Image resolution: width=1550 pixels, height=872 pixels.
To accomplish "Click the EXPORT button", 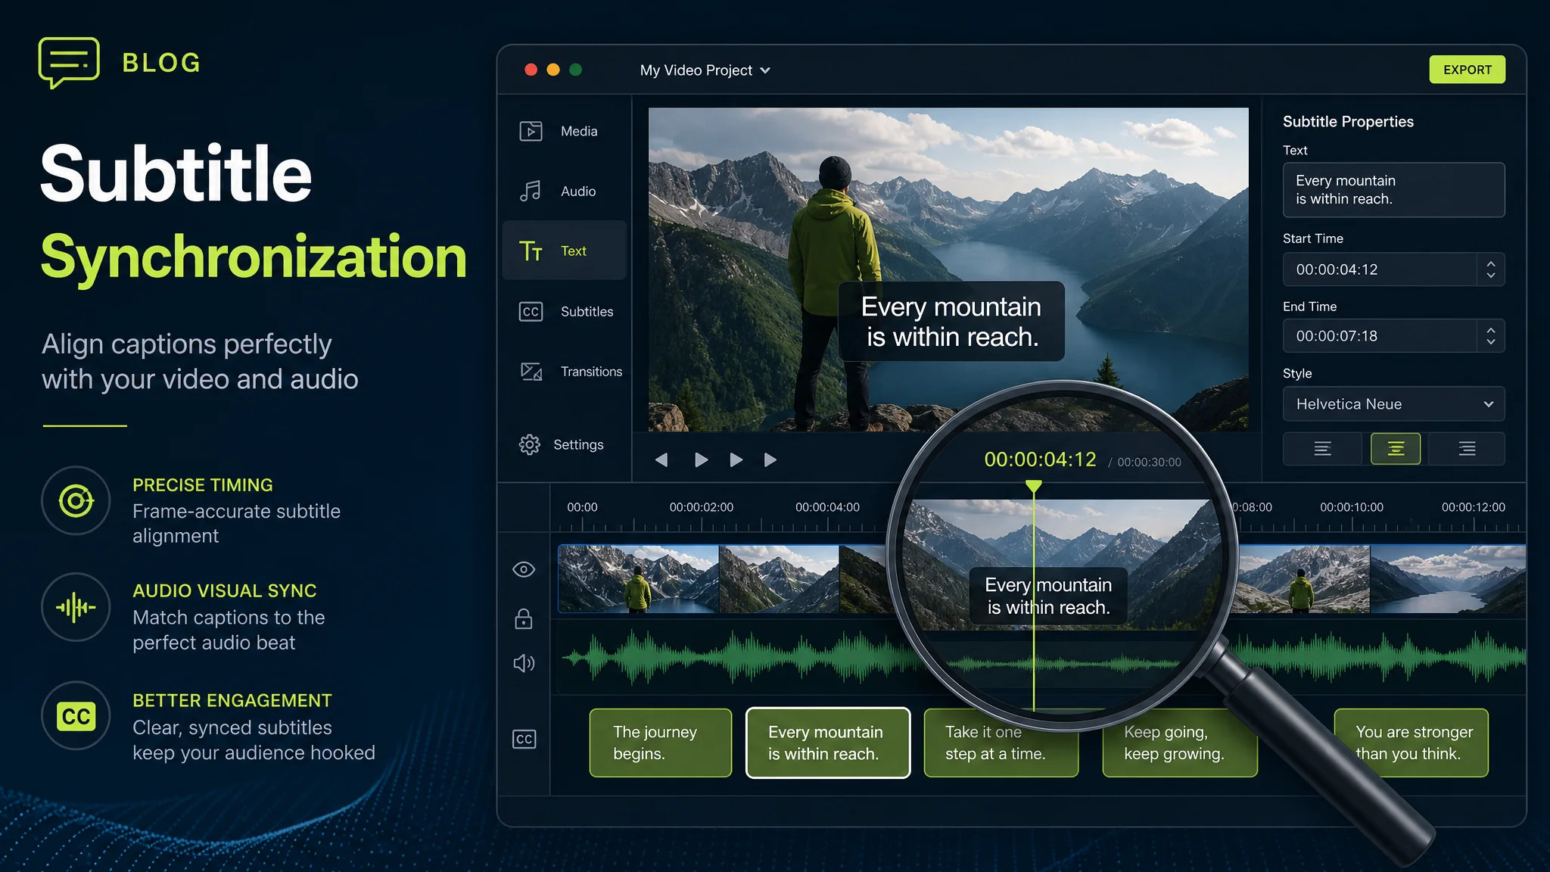I will [1467, 70].
